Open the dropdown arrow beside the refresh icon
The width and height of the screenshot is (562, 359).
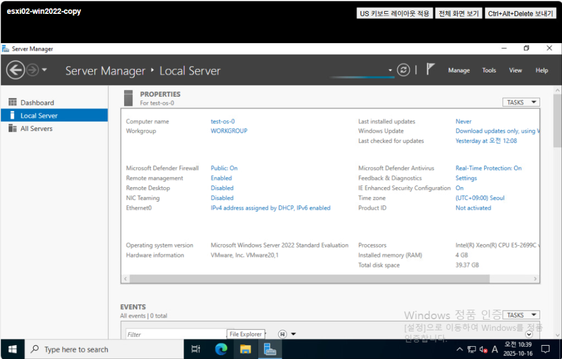tap(390, 70)
